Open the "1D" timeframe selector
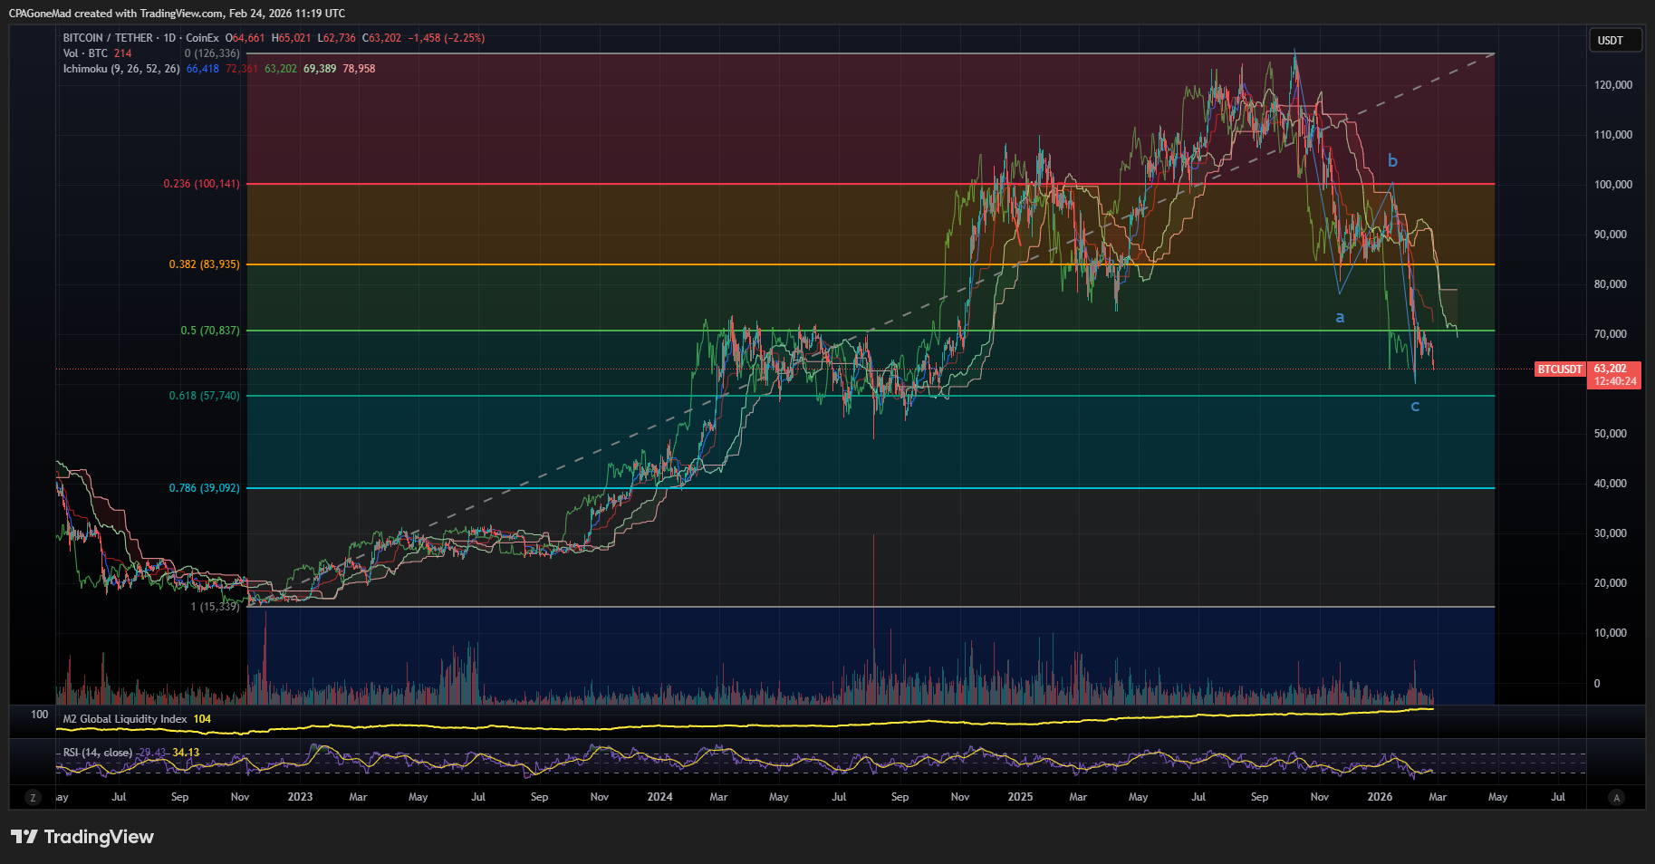Image resolution: width=1655 pixels, height=864 pixels. tap(168, 38)
